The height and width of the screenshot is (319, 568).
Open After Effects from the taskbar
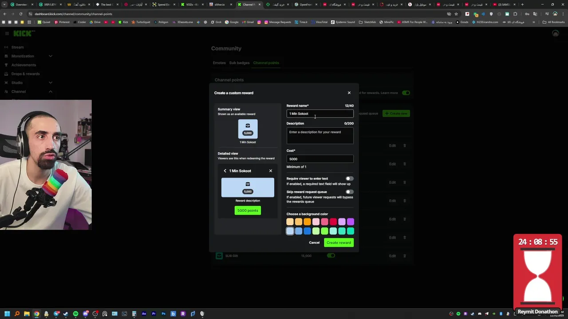[x=144, y=314]
